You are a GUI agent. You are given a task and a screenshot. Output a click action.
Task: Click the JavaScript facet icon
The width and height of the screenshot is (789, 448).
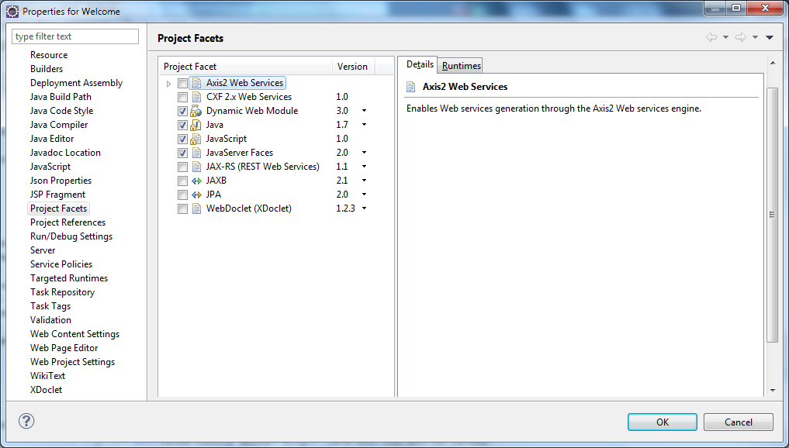tap(196, 140)
